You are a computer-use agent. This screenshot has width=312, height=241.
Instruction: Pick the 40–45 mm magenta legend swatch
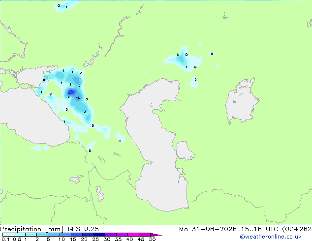pos(133,235)
